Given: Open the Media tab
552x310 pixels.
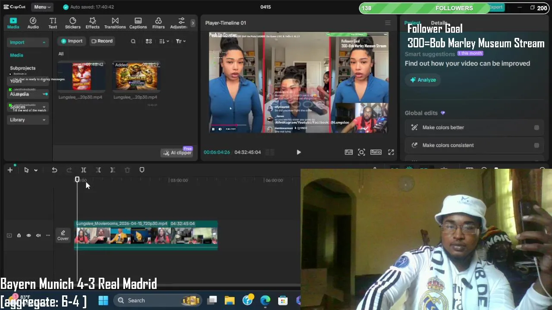Looking at the screenshot, I should 13,23.
